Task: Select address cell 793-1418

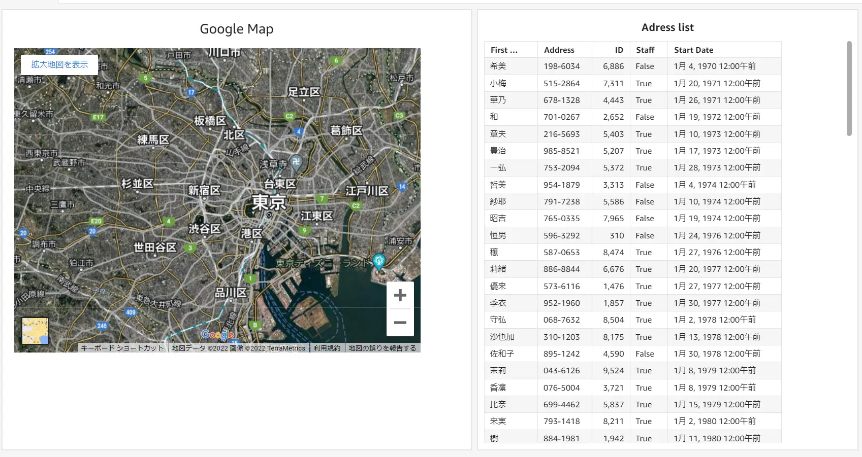Action: [x=565, y=421]
